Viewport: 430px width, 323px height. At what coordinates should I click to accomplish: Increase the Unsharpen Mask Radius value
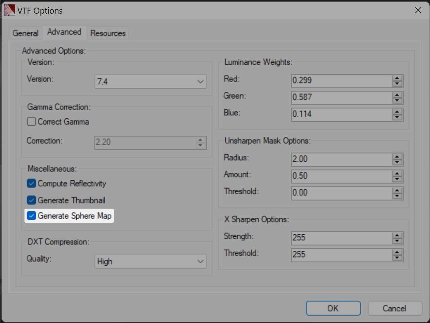(x=397, y=156)
